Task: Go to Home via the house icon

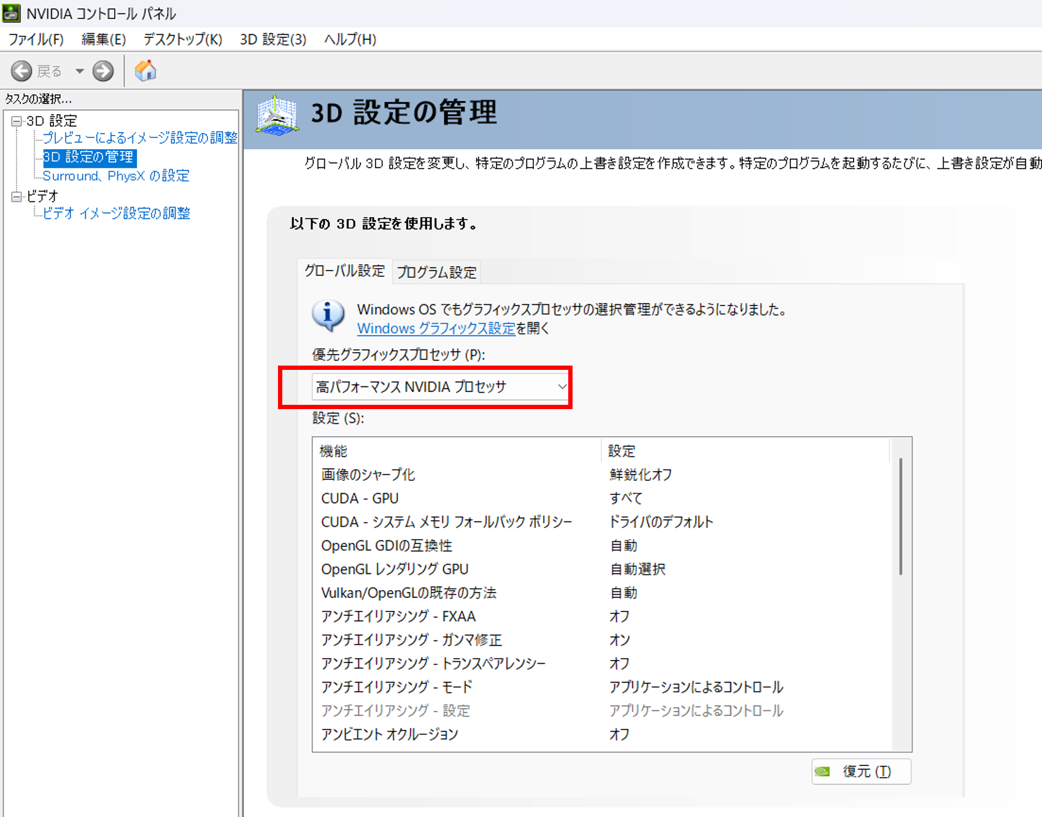Action: point(145,71)
